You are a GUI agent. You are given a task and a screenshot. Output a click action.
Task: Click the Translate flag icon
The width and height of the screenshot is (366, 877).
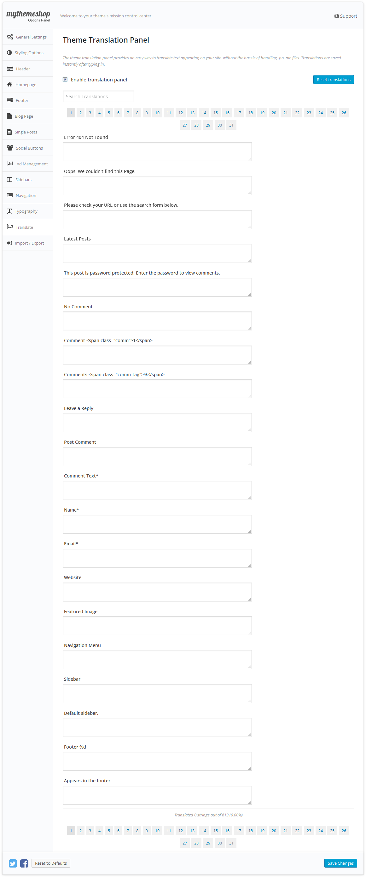click(x=10, y=227)
